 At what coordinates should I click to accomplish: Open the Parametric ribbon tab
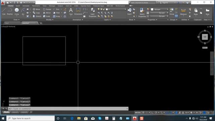click(x=36, y=6)
